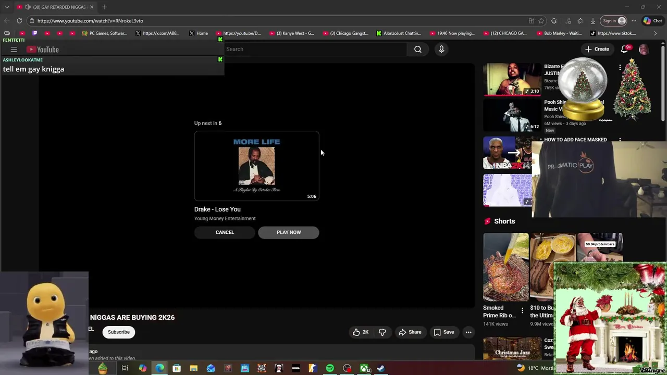Viewport: 667px width, 375px height.
Task: Cancel the up next autoplay
Action: pos(225,232)
